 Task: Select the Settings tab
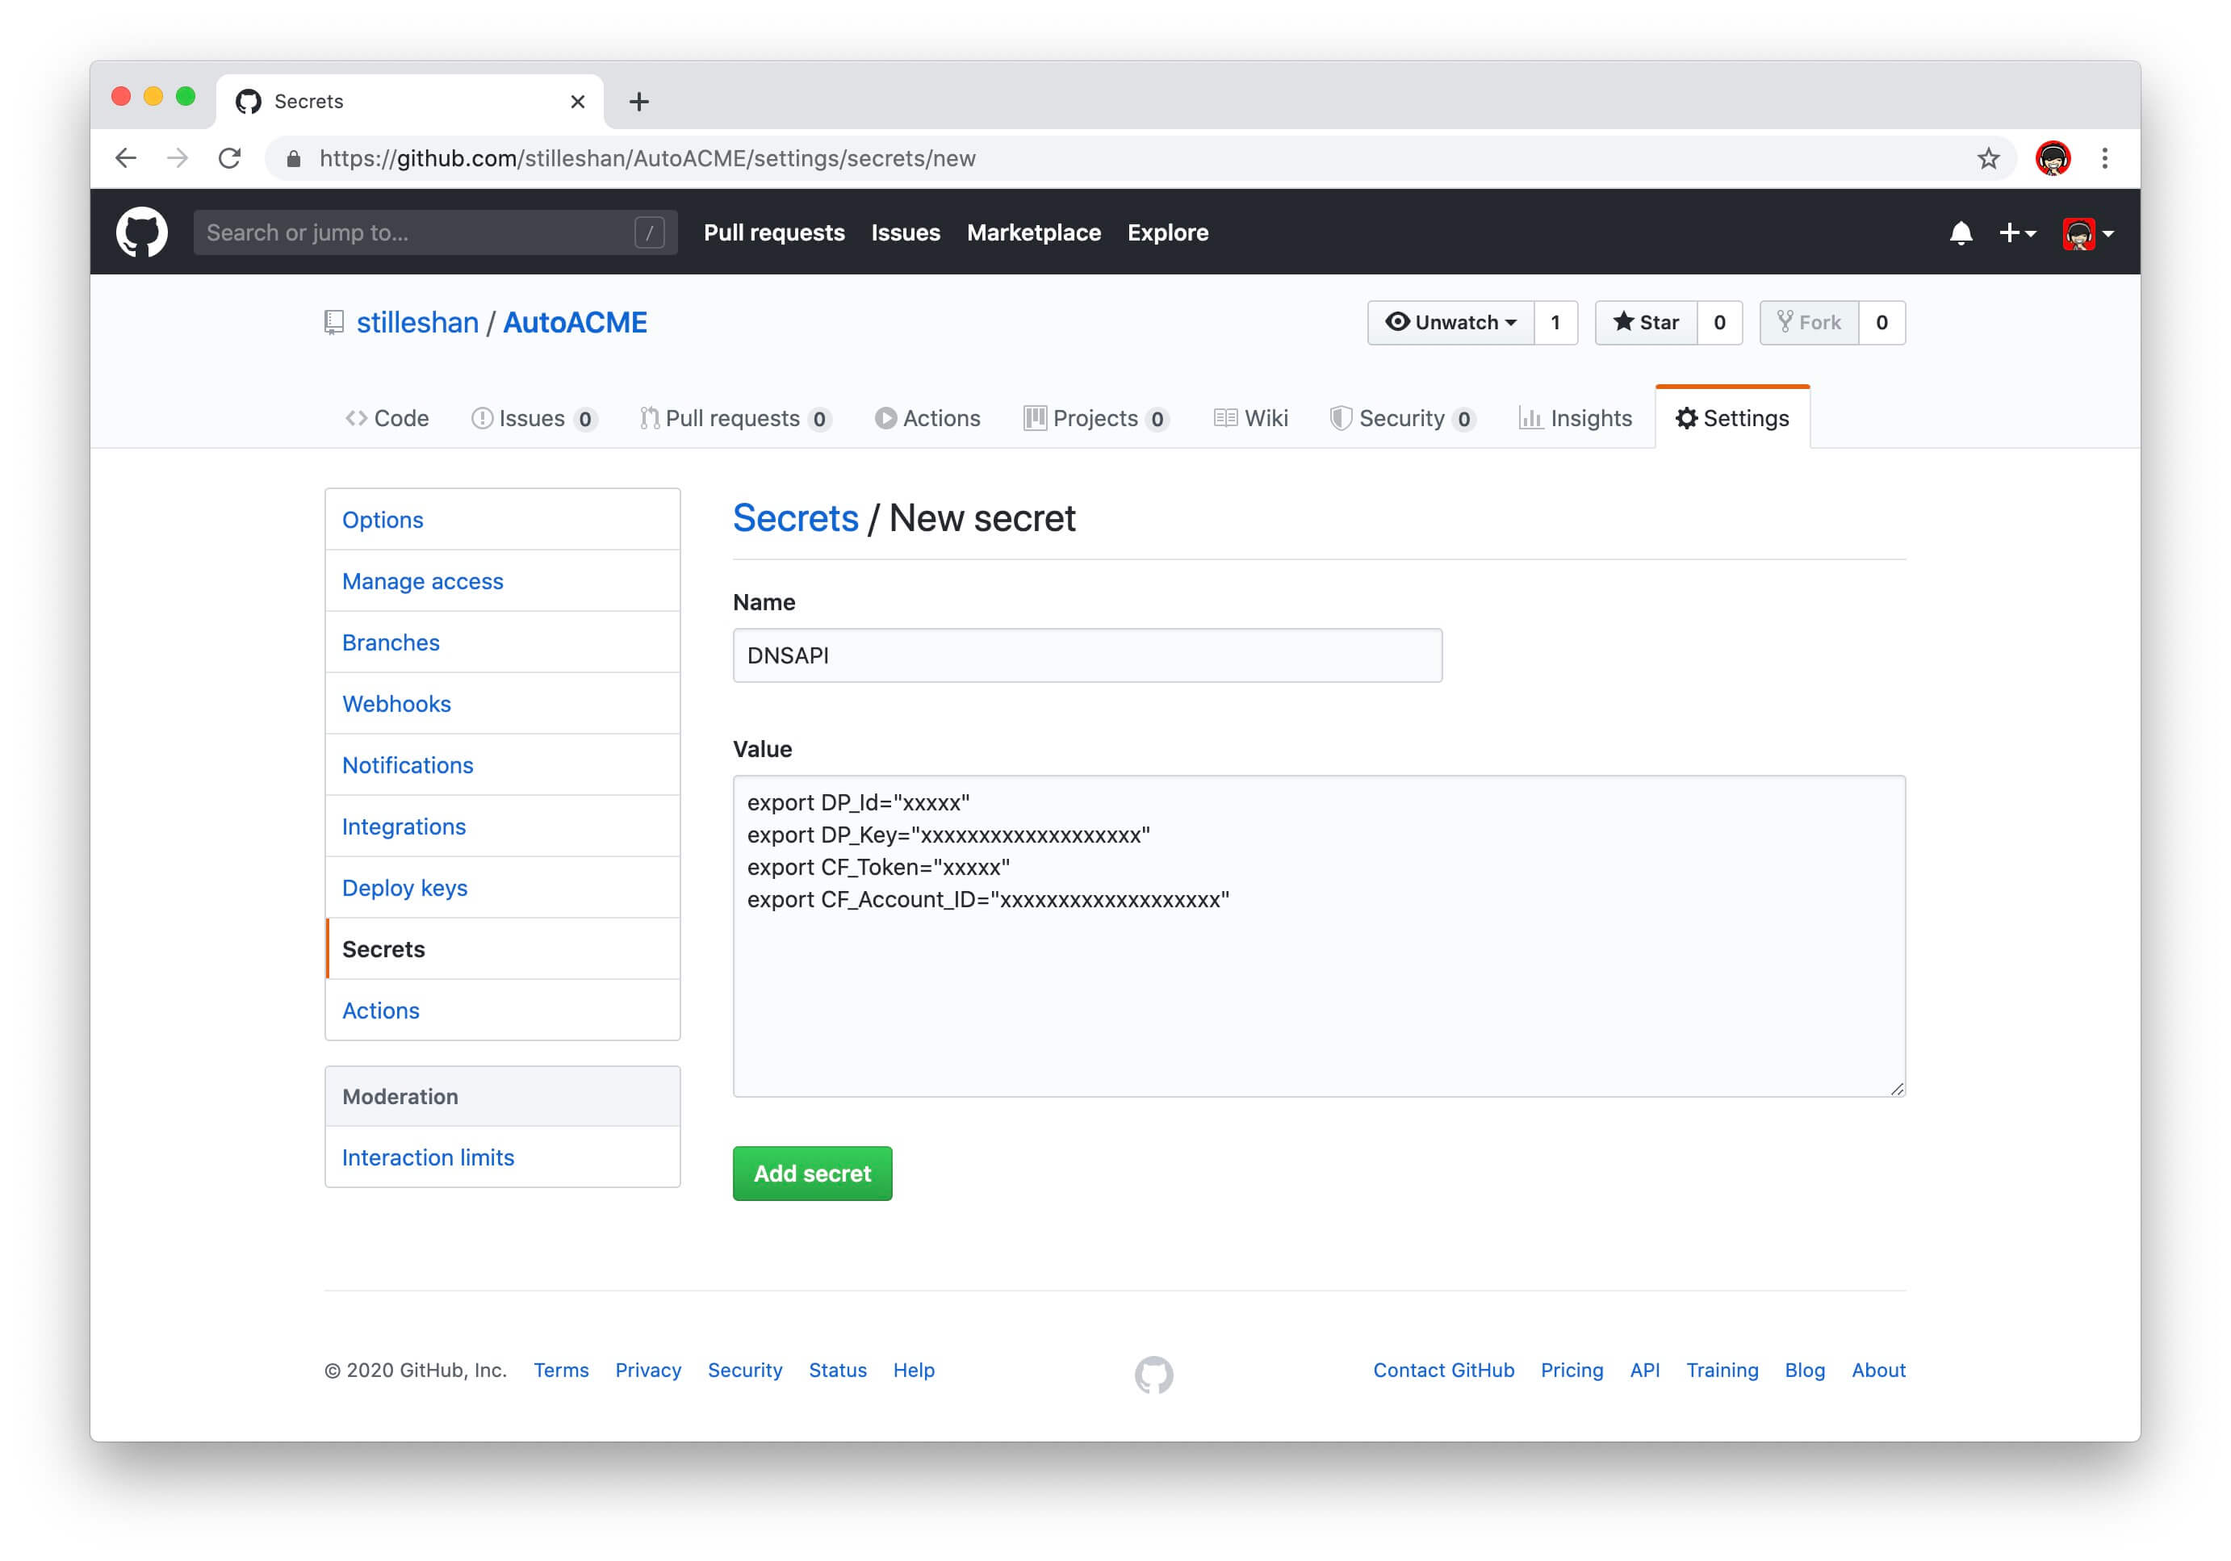tap(1732, 419)
